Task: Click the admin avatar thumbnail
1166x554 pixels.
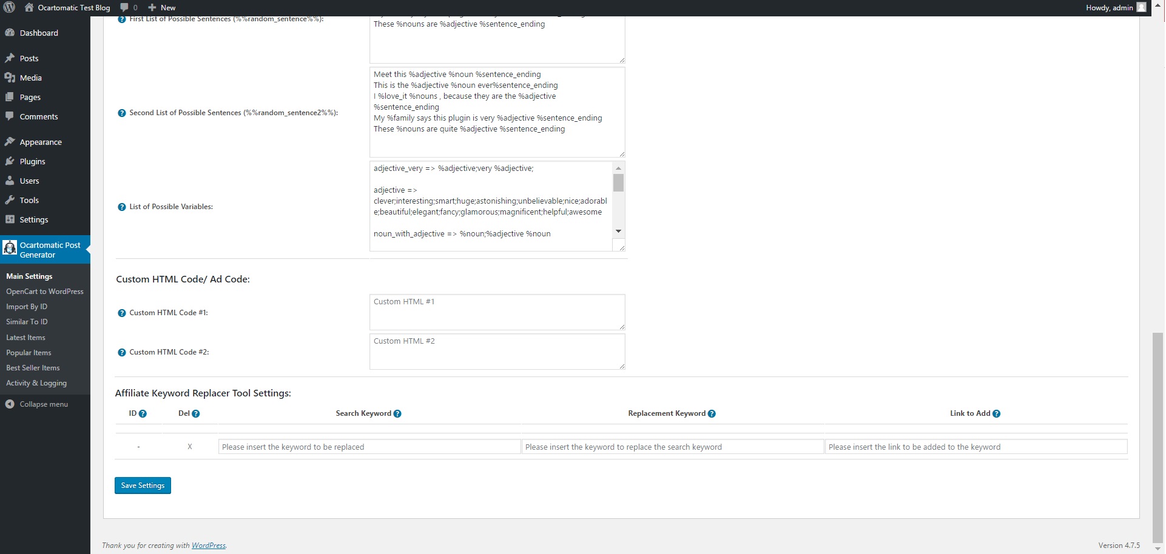Action: coord(1141,8)
